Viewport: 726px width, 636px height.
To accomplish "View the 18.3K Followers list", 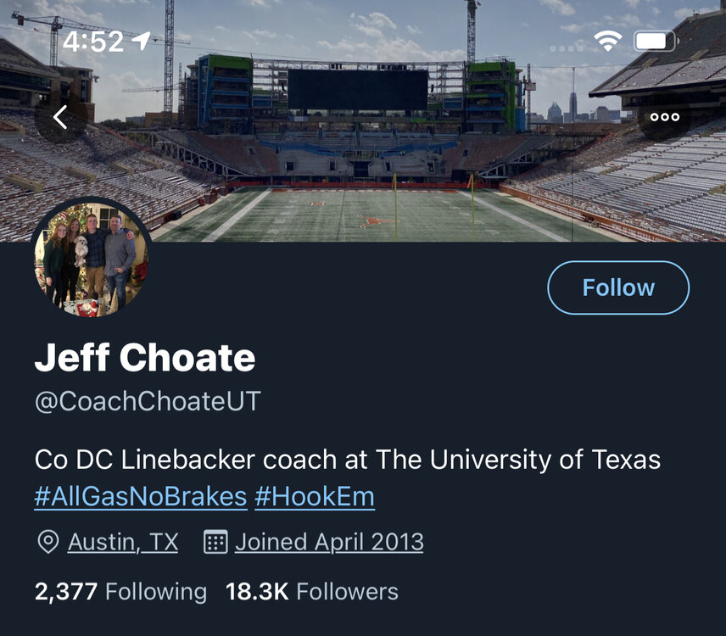I will coord(311,591).
